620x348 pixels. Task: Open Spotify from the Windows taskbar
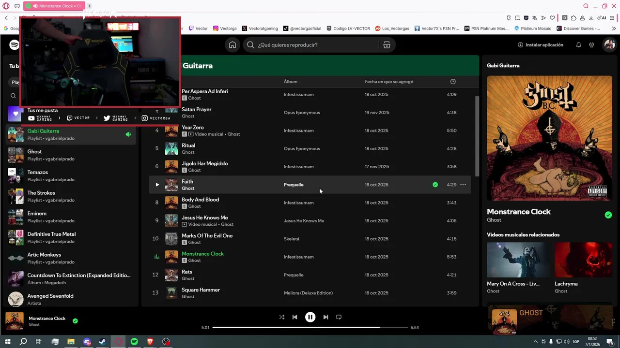click(134, 342)
